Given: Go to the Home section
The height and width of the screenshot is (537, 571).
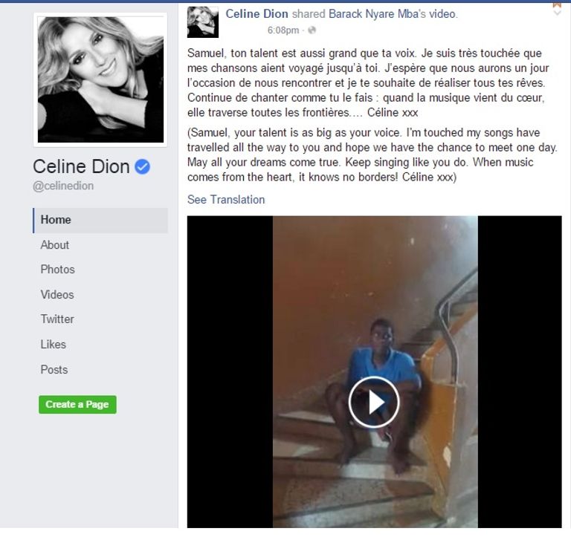Looking at the screenshot, I should (x=100, y=220).
